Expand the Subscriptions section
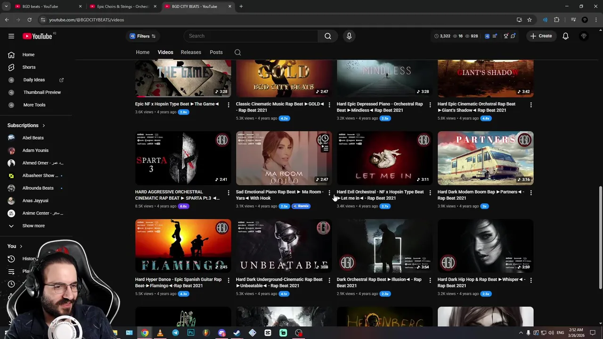The height and width of the screenshot is (339, 603). coord(26,125)
